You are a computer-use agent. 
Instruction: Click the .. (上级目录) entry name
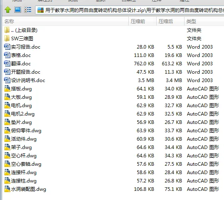(24, 30)
